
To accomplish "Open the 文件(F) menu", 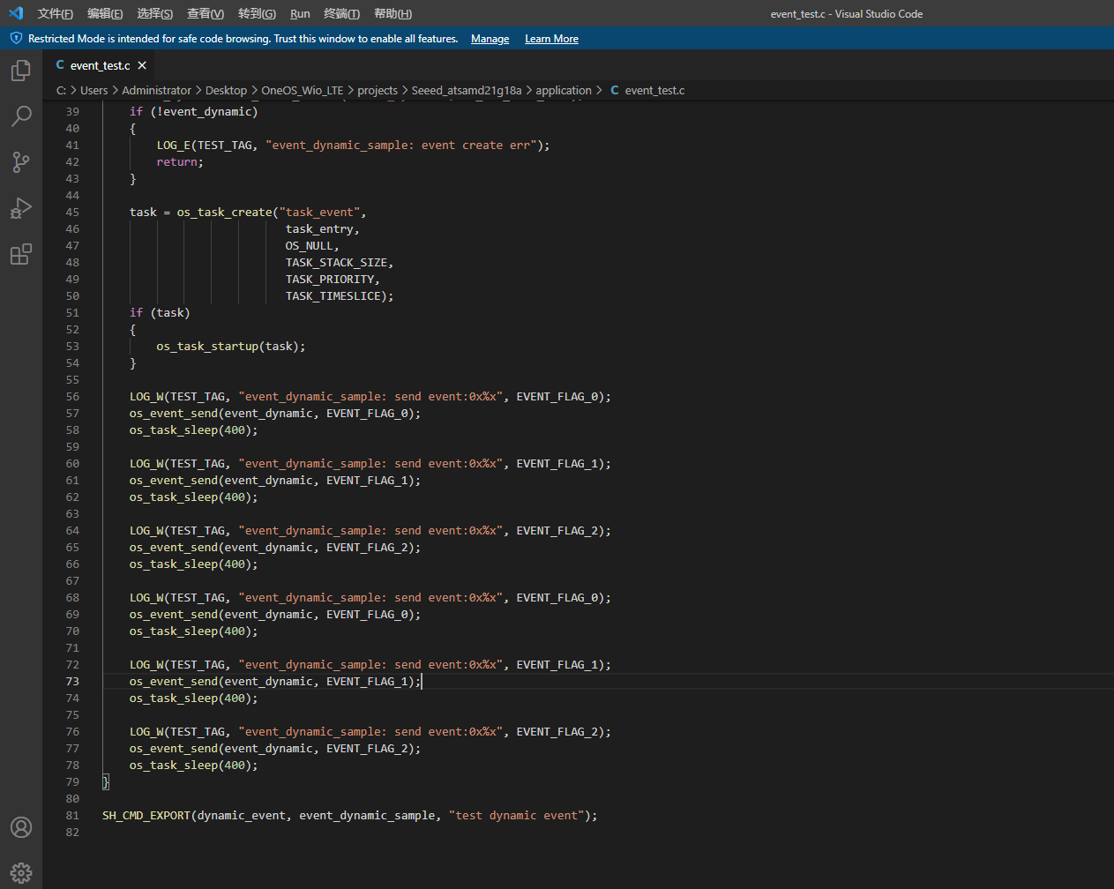I will tap(56, 13).
